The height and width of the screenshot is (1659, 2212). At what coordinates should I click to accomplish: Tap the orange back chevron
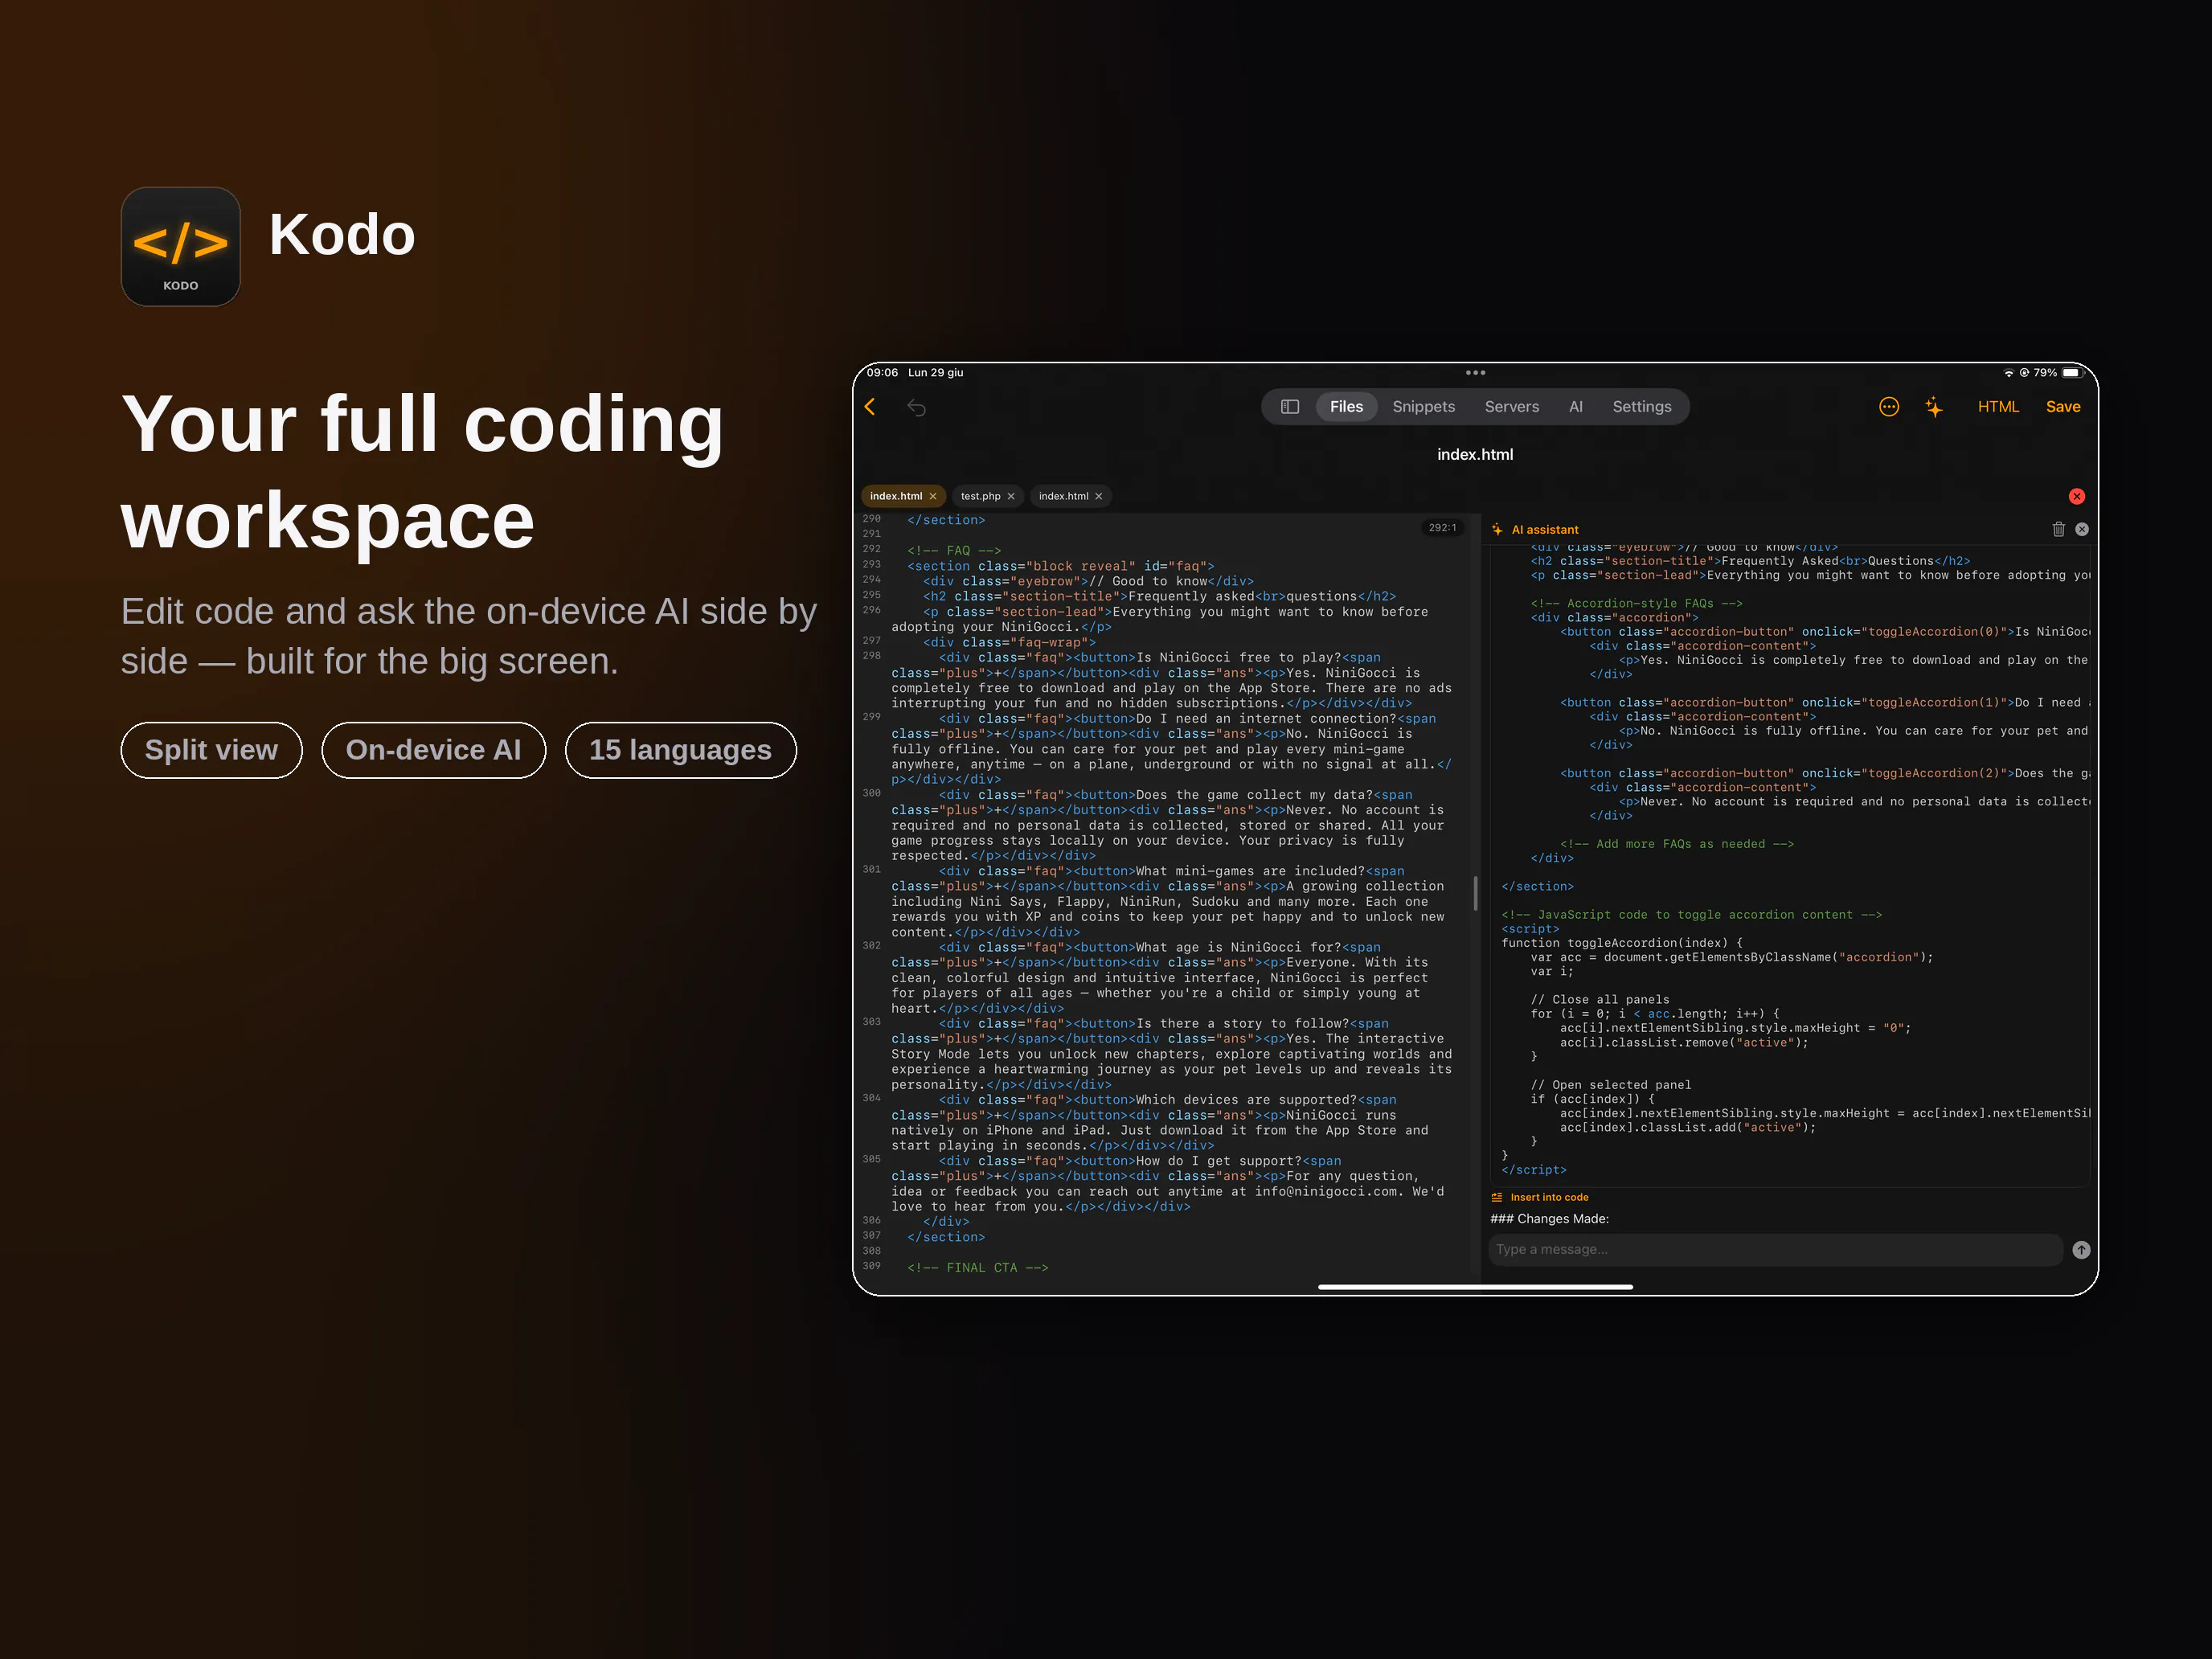click(870, 406)
